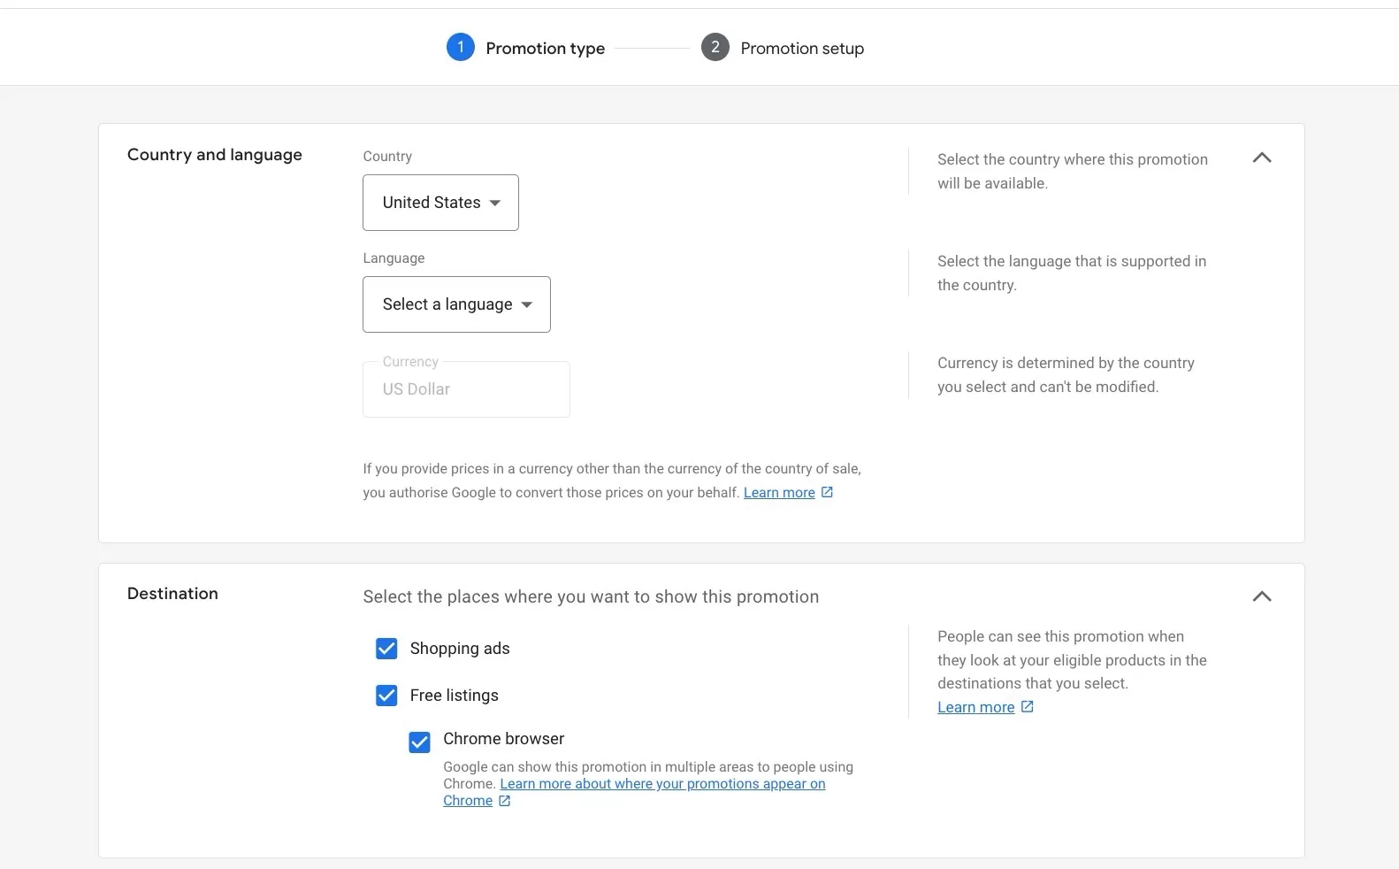
Task: Click the step 1 blue circle icon
Action: coord(460,47)
